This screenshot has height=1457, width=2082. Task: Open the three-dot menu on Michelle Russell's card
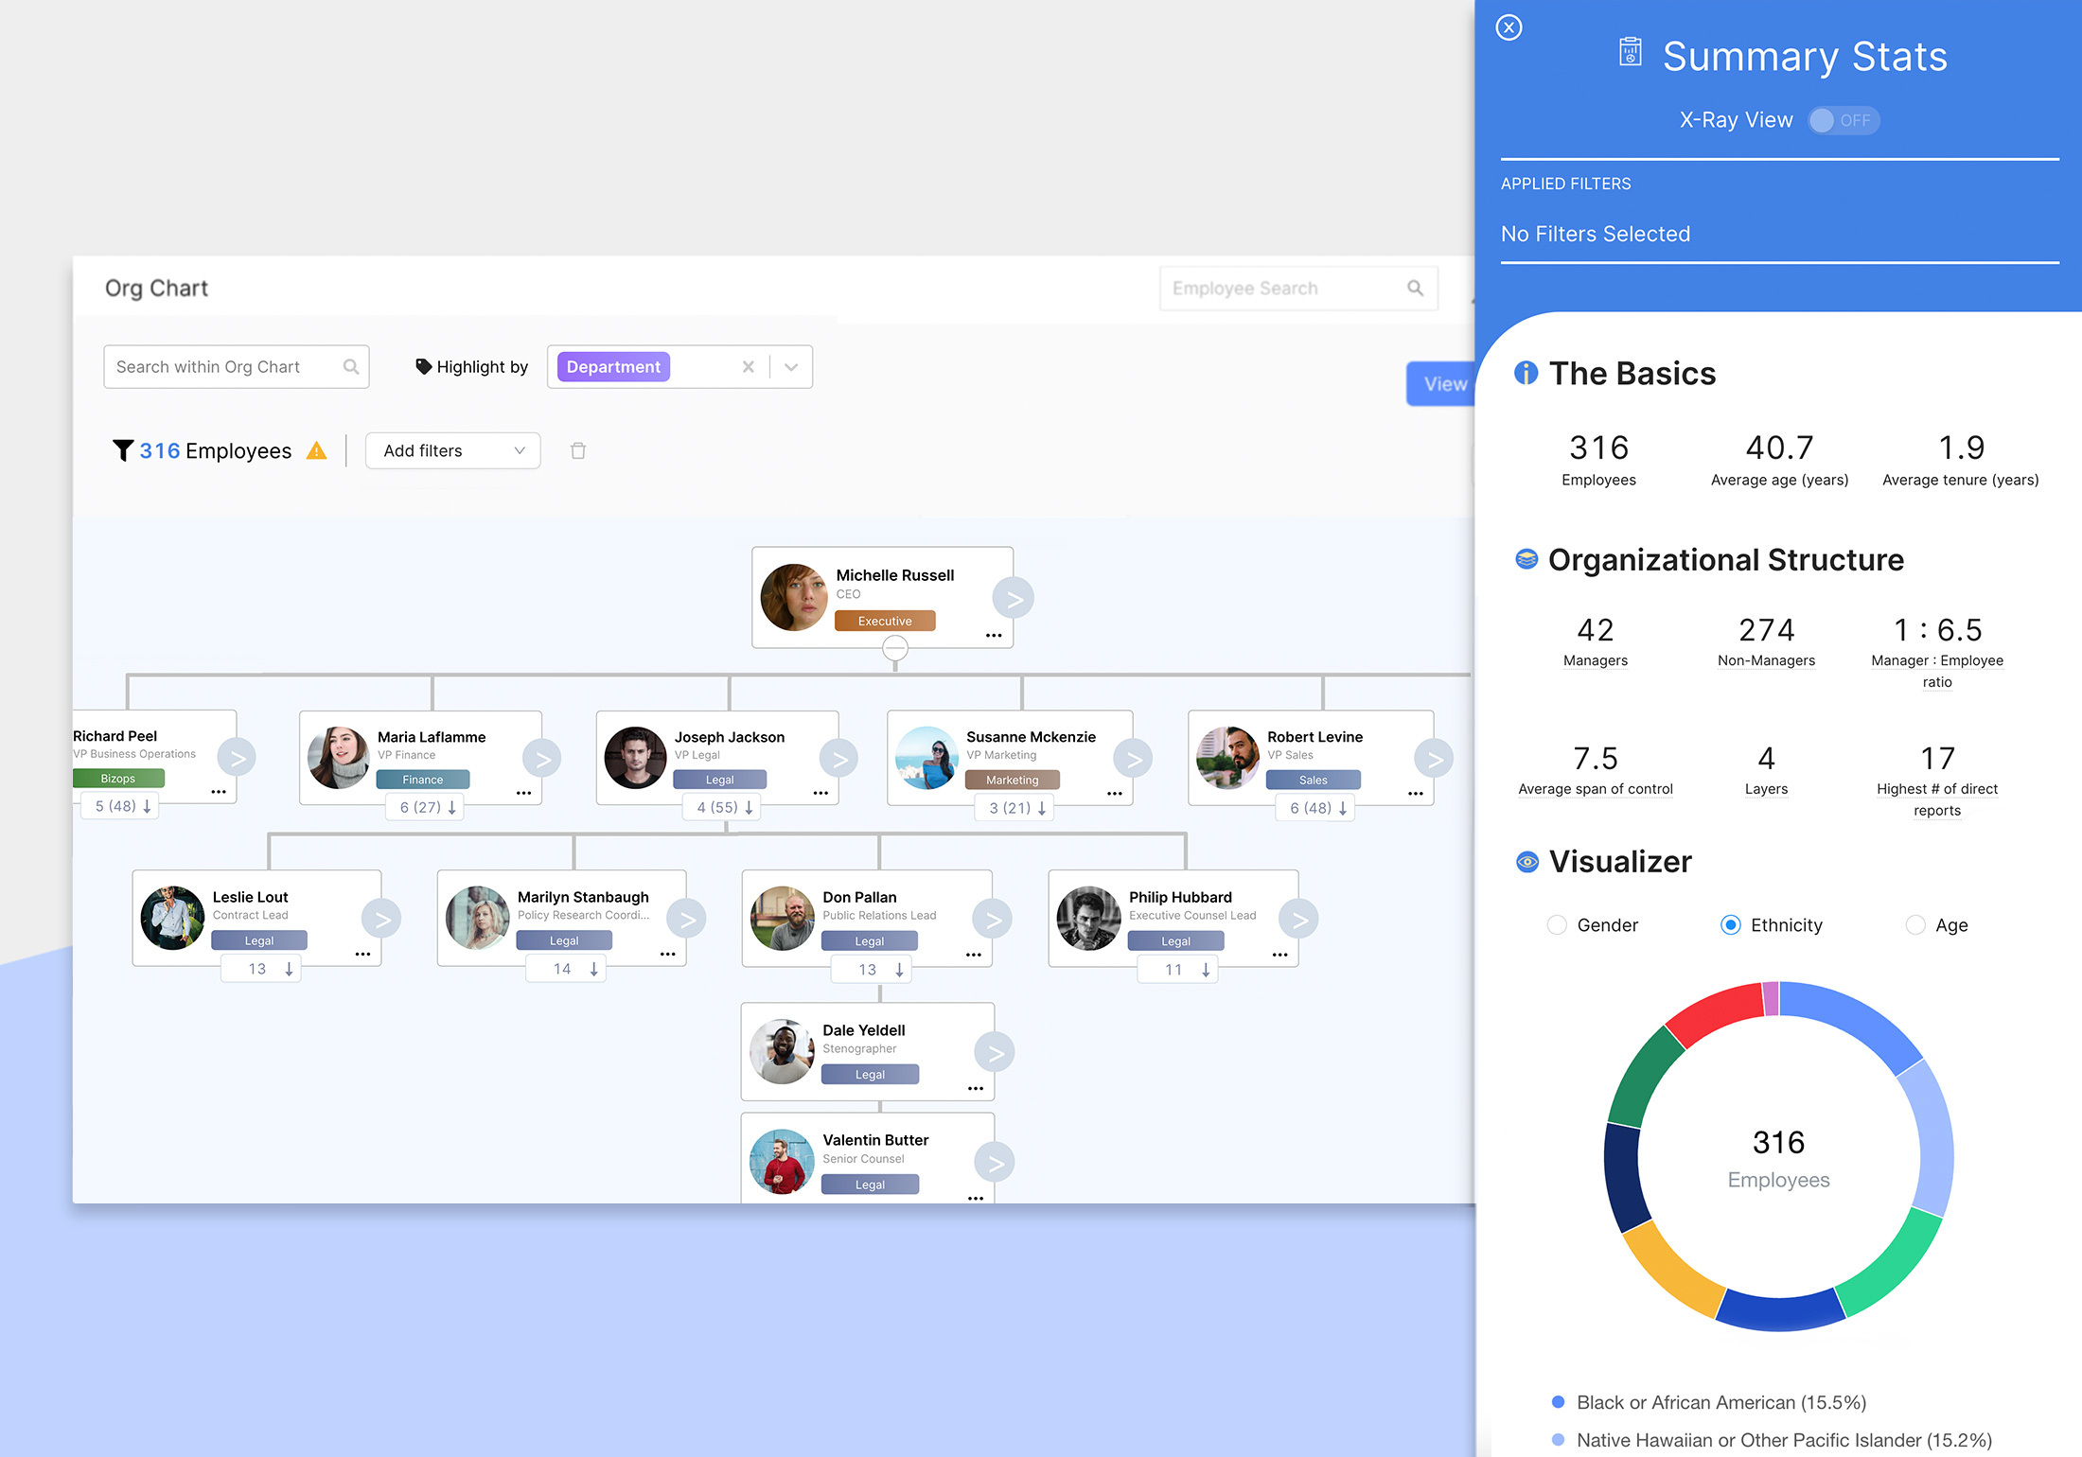(994, 636)
